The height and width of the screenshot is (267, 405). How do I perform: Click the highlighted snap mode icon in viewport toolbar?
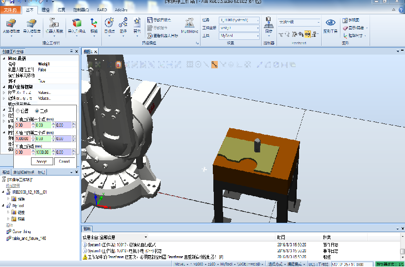click(x=214, y=65)
